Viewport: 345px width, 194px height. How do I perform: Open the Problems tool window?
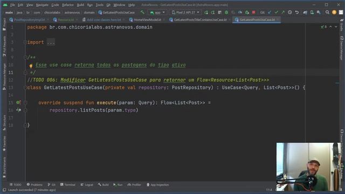pyautogui.click(x=34, y=185)
